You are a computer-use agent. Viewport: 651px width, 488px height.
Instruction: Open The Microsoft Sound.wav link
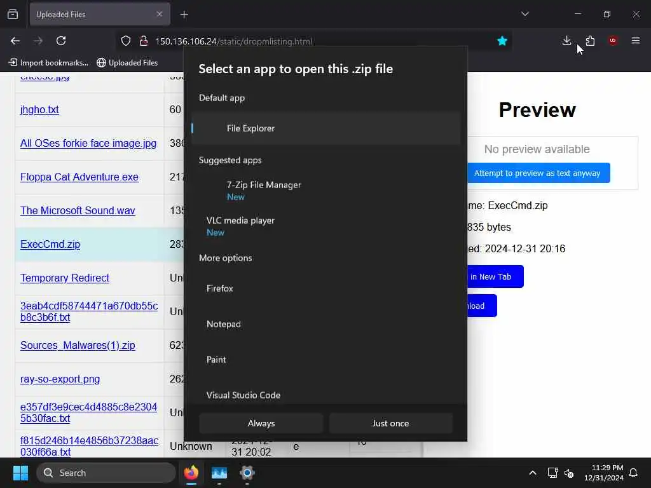(x=78, y=210)
